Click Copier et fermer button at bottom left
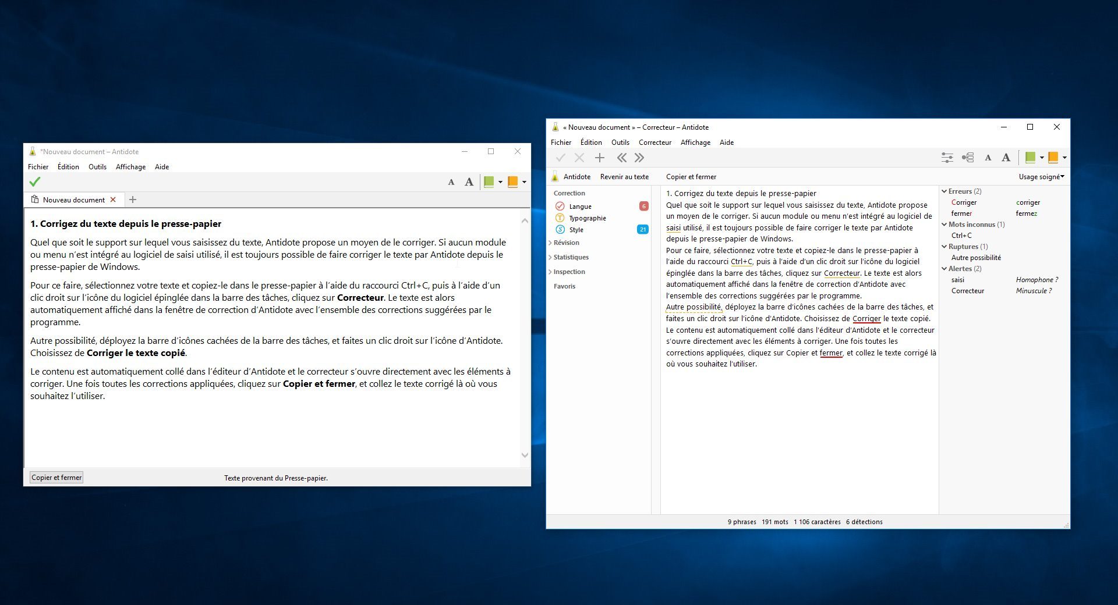Image resolution: width=1118 pixels, height=605 pixels. [56, 478]
